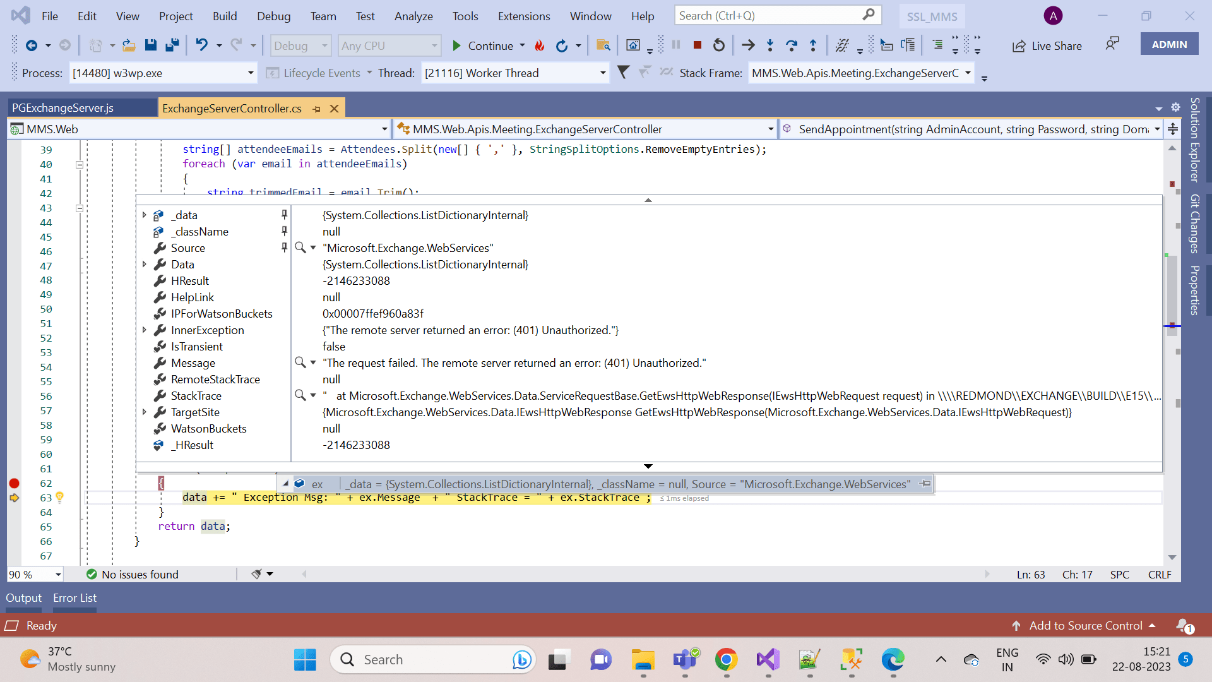Viewport: 1212px width, 682px height.
Task: Start a Live Share session
Action: point(1047,45)
